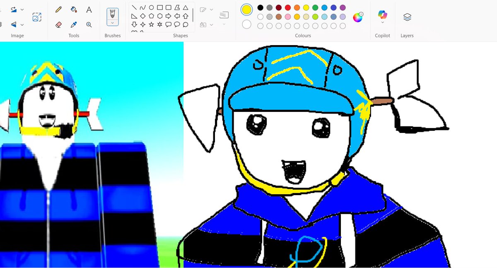This screenshot has width=497, height=268.
Task: Choose the Right-angled triangle shape
Action: pos(134,16)
